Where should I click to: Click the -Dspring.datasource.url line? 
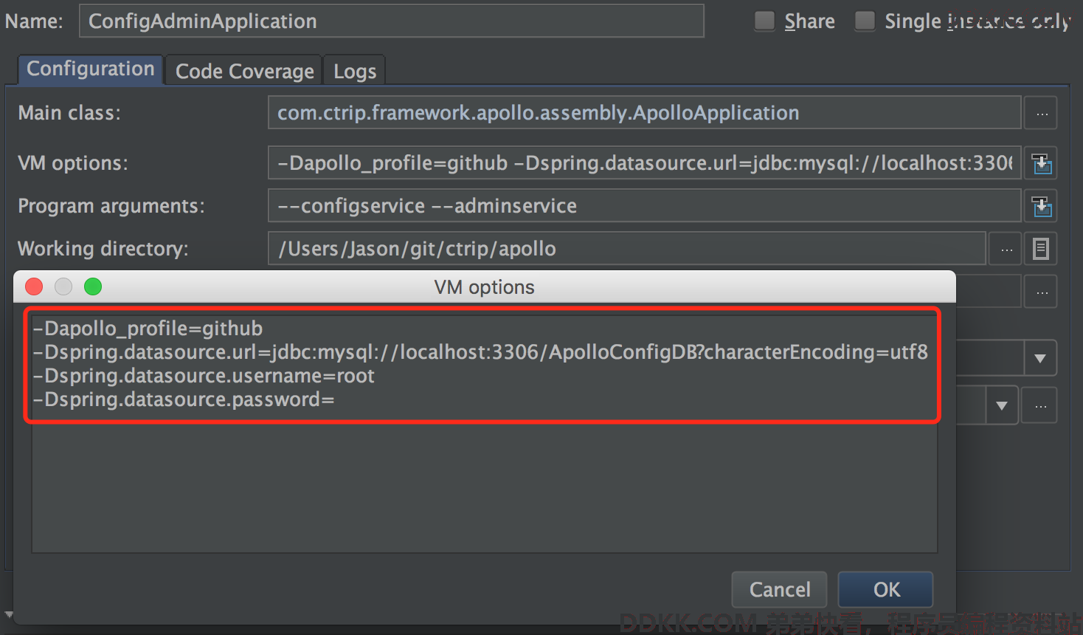tap(480, 352)
